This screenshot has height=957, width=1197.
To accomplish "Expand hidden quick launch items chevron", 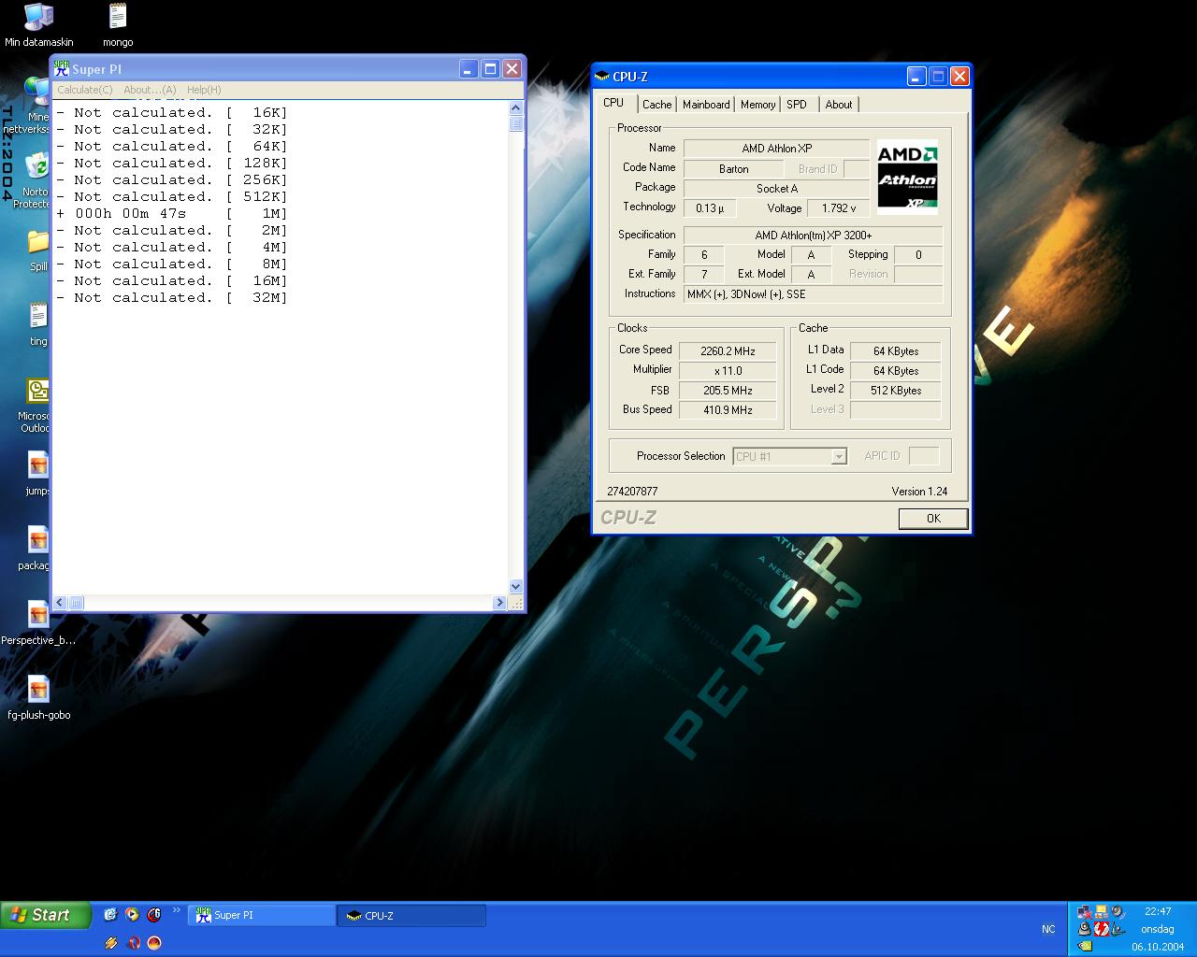I will click(177, 909).
